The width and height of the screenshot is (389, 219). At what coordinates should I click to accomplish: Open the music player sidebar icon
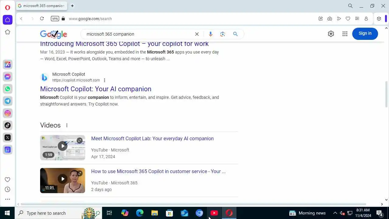(8, 150)
